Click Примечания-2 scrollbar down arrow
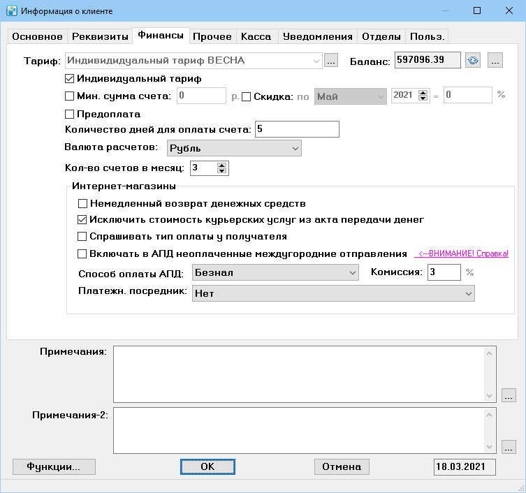Image resolution: width=526 pixels, height=493 pixels. (x=489, y=447)
